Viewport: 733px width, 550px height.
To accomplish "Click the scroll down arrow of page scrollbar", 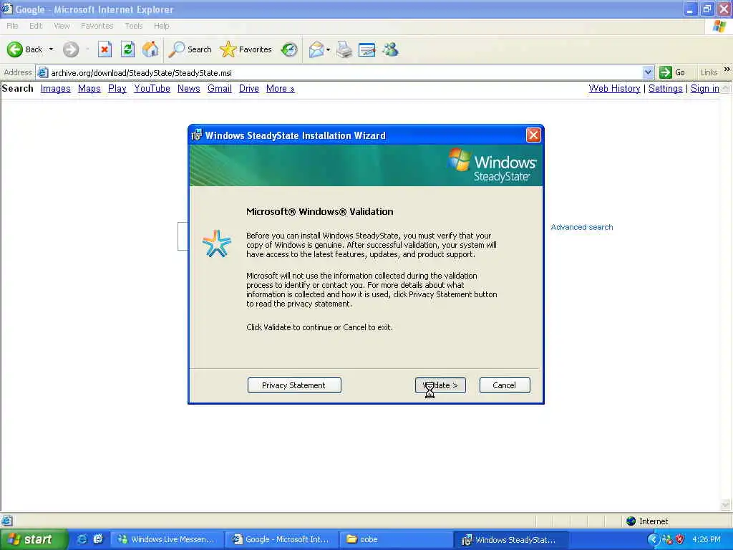I will 726,505.
